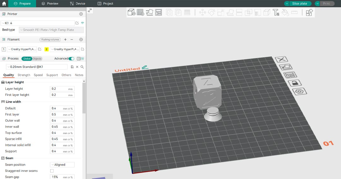Select the Lay on face tool
Viewport: 341px width, 179px height.
[230, 12]
